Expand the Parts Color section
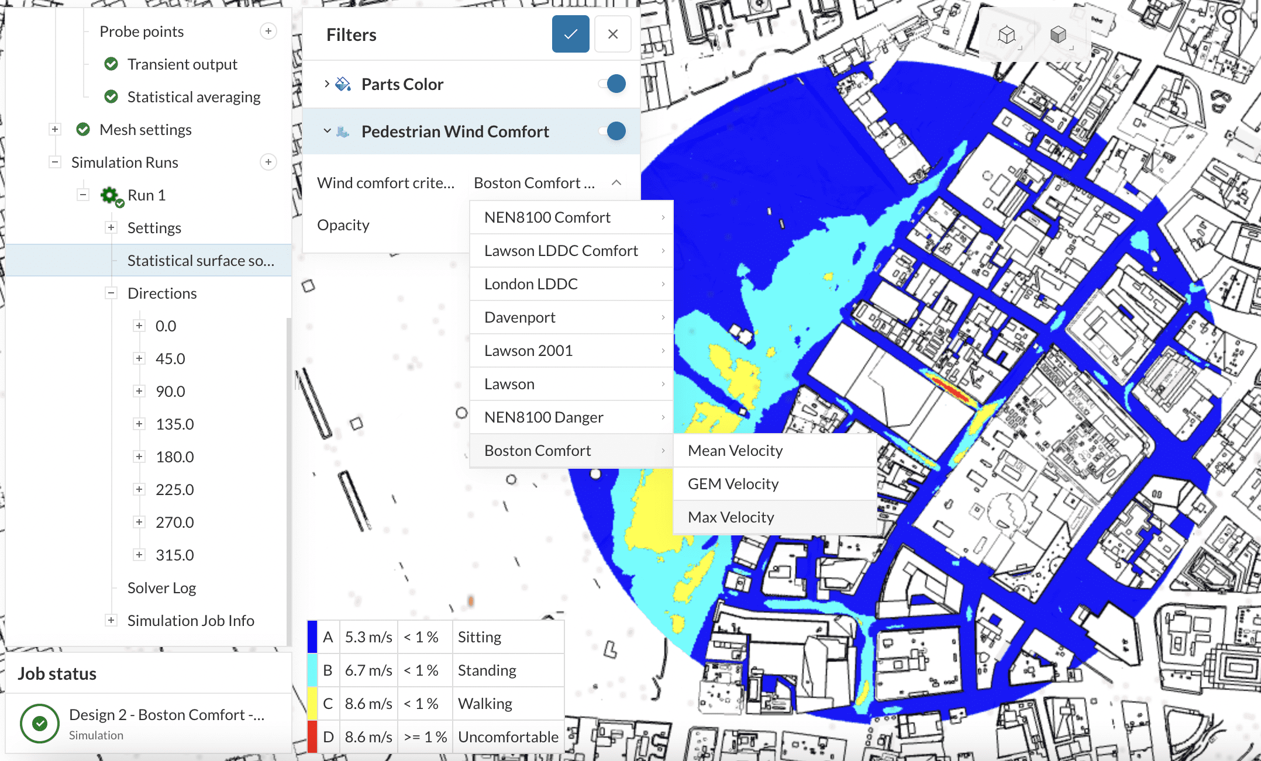 327,84
